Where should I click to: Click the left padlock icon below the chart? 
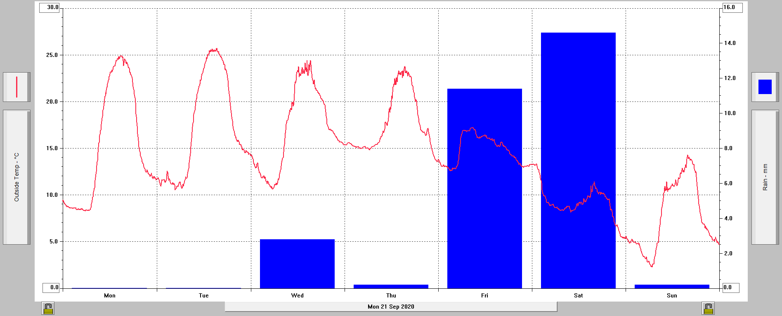pos(48,308)
